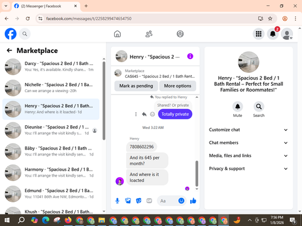
Task: Click the 'And where is it loacted' message
Action: pos(147,177)
